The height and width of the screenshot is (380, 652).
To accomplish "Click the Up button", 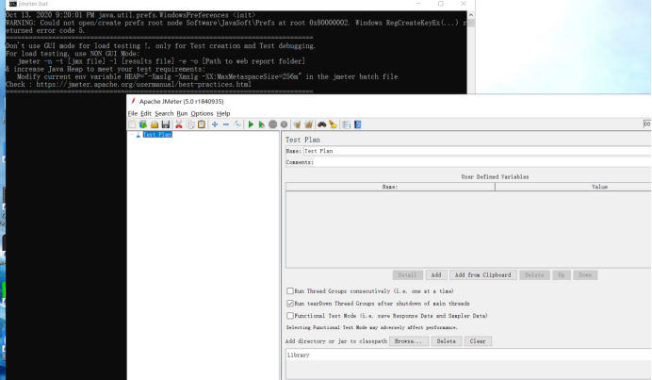I will coord(562,275).
